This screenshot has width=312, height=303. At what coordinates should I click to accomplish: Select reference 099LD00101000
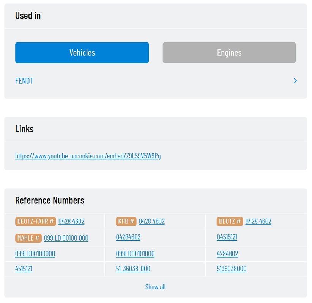(x=135, y=254)
